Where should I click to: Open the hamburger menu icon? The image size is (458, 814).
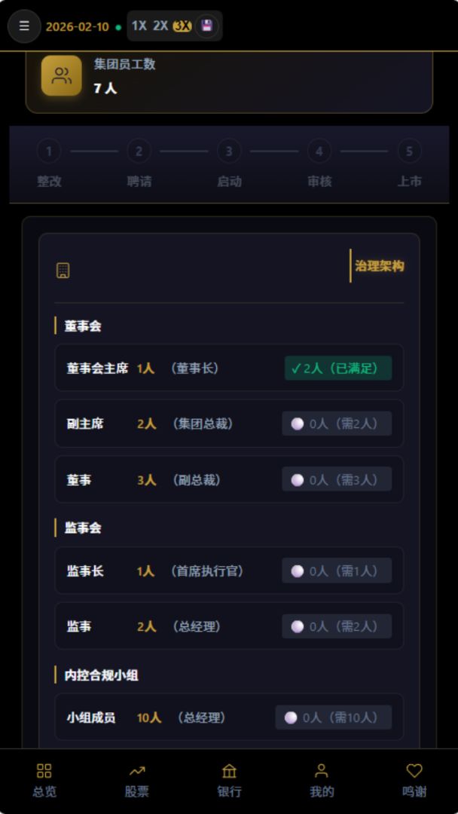tap(24, 26)
